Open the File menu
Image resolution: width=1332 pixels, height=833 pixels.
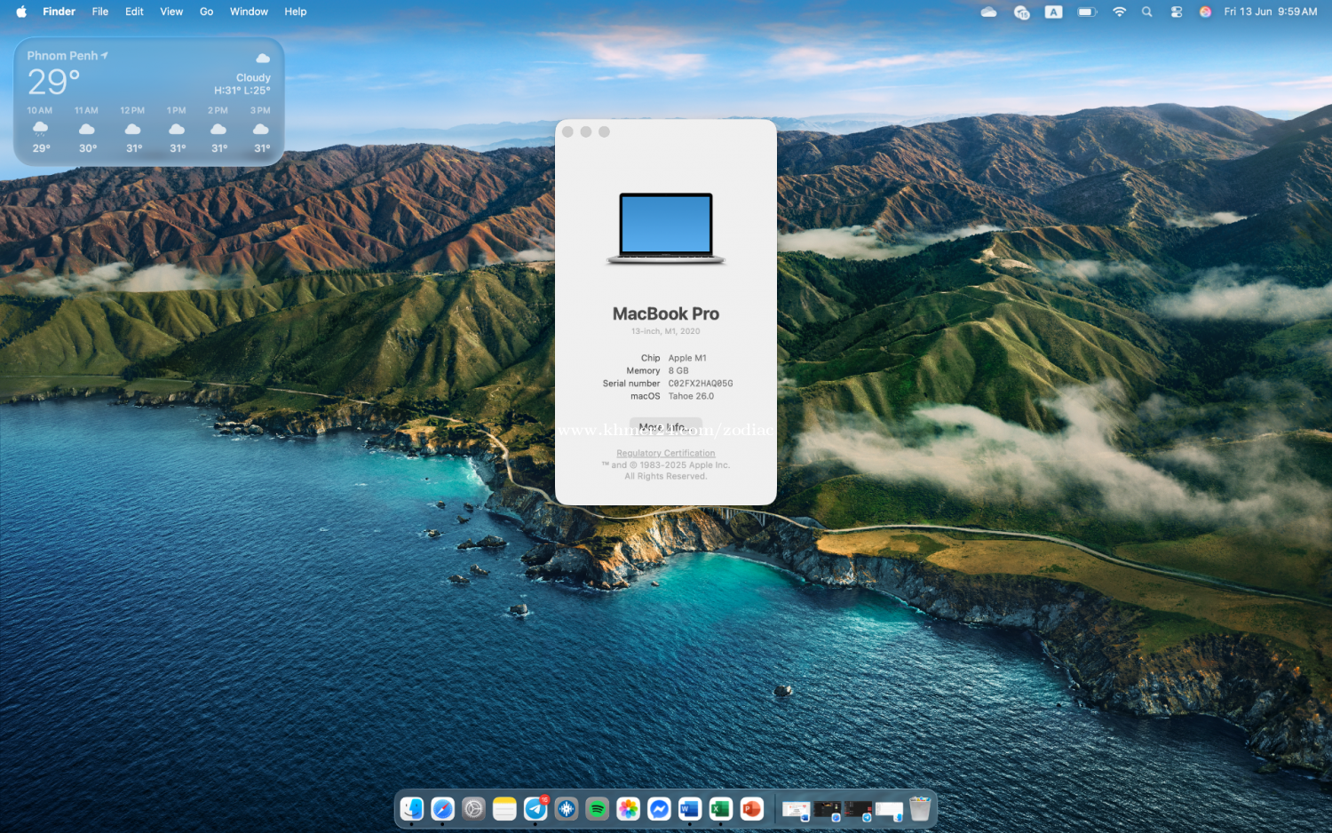click(x=100, y=12)
